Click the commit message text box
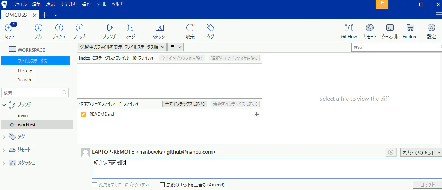This screenshot has width=442, height=190. [267, 169]
